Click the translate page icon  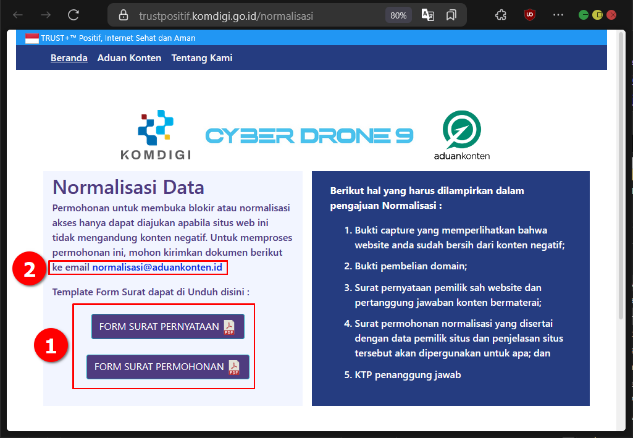(428, 14)
